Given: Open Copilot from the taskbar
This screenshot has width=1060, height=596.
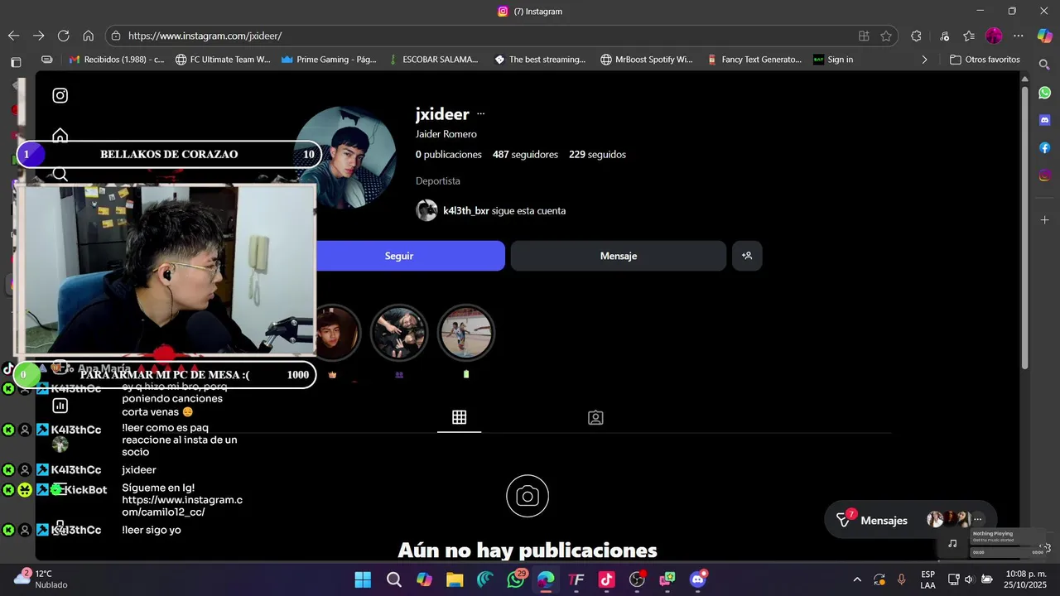Looking at the screenshot, I should 424,579.
